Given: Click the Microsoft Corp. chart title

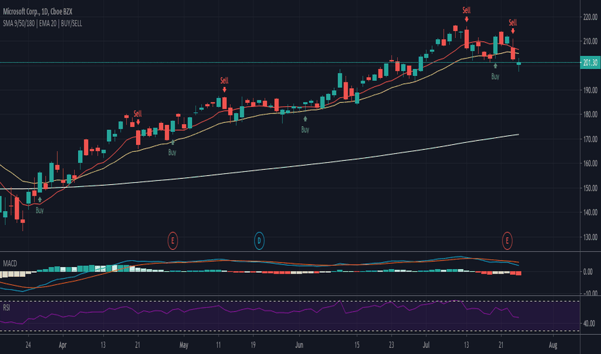Looking at the screenshot, I should coord(37,12).
